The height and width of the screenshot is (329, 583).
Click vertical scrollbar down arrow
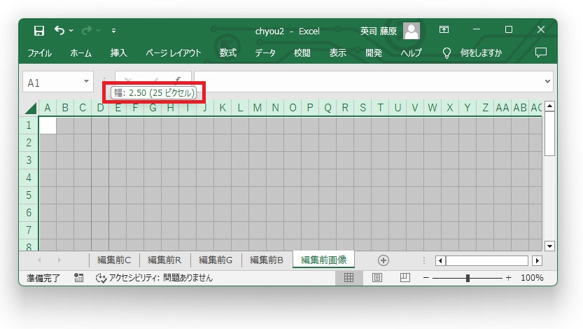tap(549, 246)
